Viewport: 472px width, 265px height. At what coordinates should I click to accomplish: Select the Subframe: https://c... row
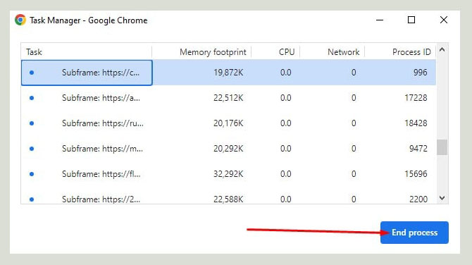[x=228, y=73]
